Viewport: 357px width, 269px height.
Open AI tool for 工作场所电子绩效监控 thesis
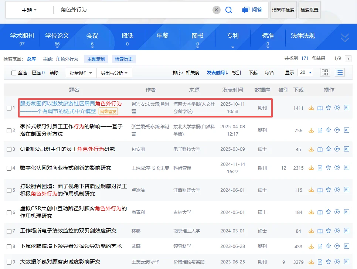pos(347,231)
